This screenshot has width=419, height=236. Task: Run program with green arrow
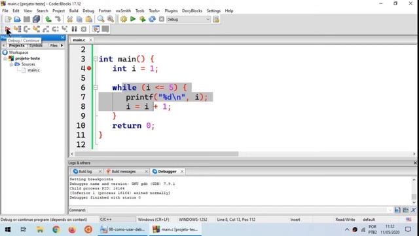tap(133, 19)
